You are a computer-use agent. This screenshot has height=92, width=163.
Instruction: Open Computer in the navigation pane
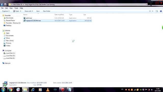coord(8,51)
